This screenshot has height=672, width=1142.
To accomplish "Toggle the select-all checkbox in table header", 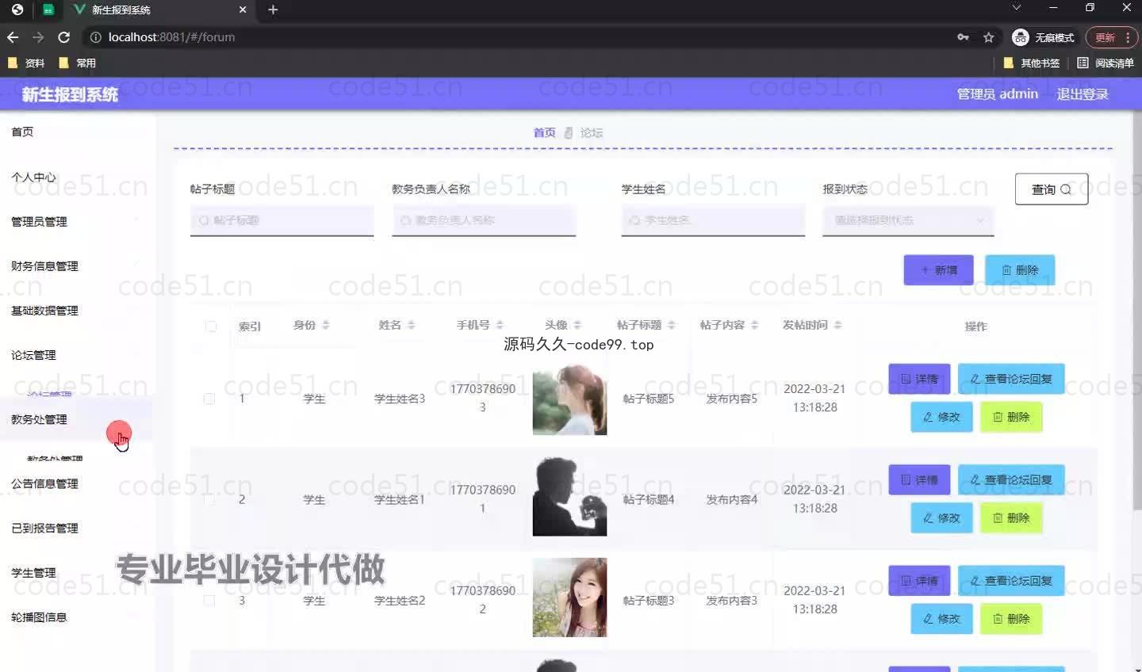I will tap(211, 326).
